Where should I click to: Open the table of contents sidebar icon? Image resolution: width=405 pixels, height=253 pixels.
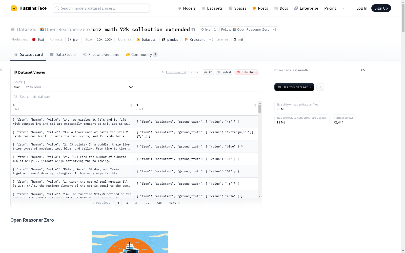[1, 70]
